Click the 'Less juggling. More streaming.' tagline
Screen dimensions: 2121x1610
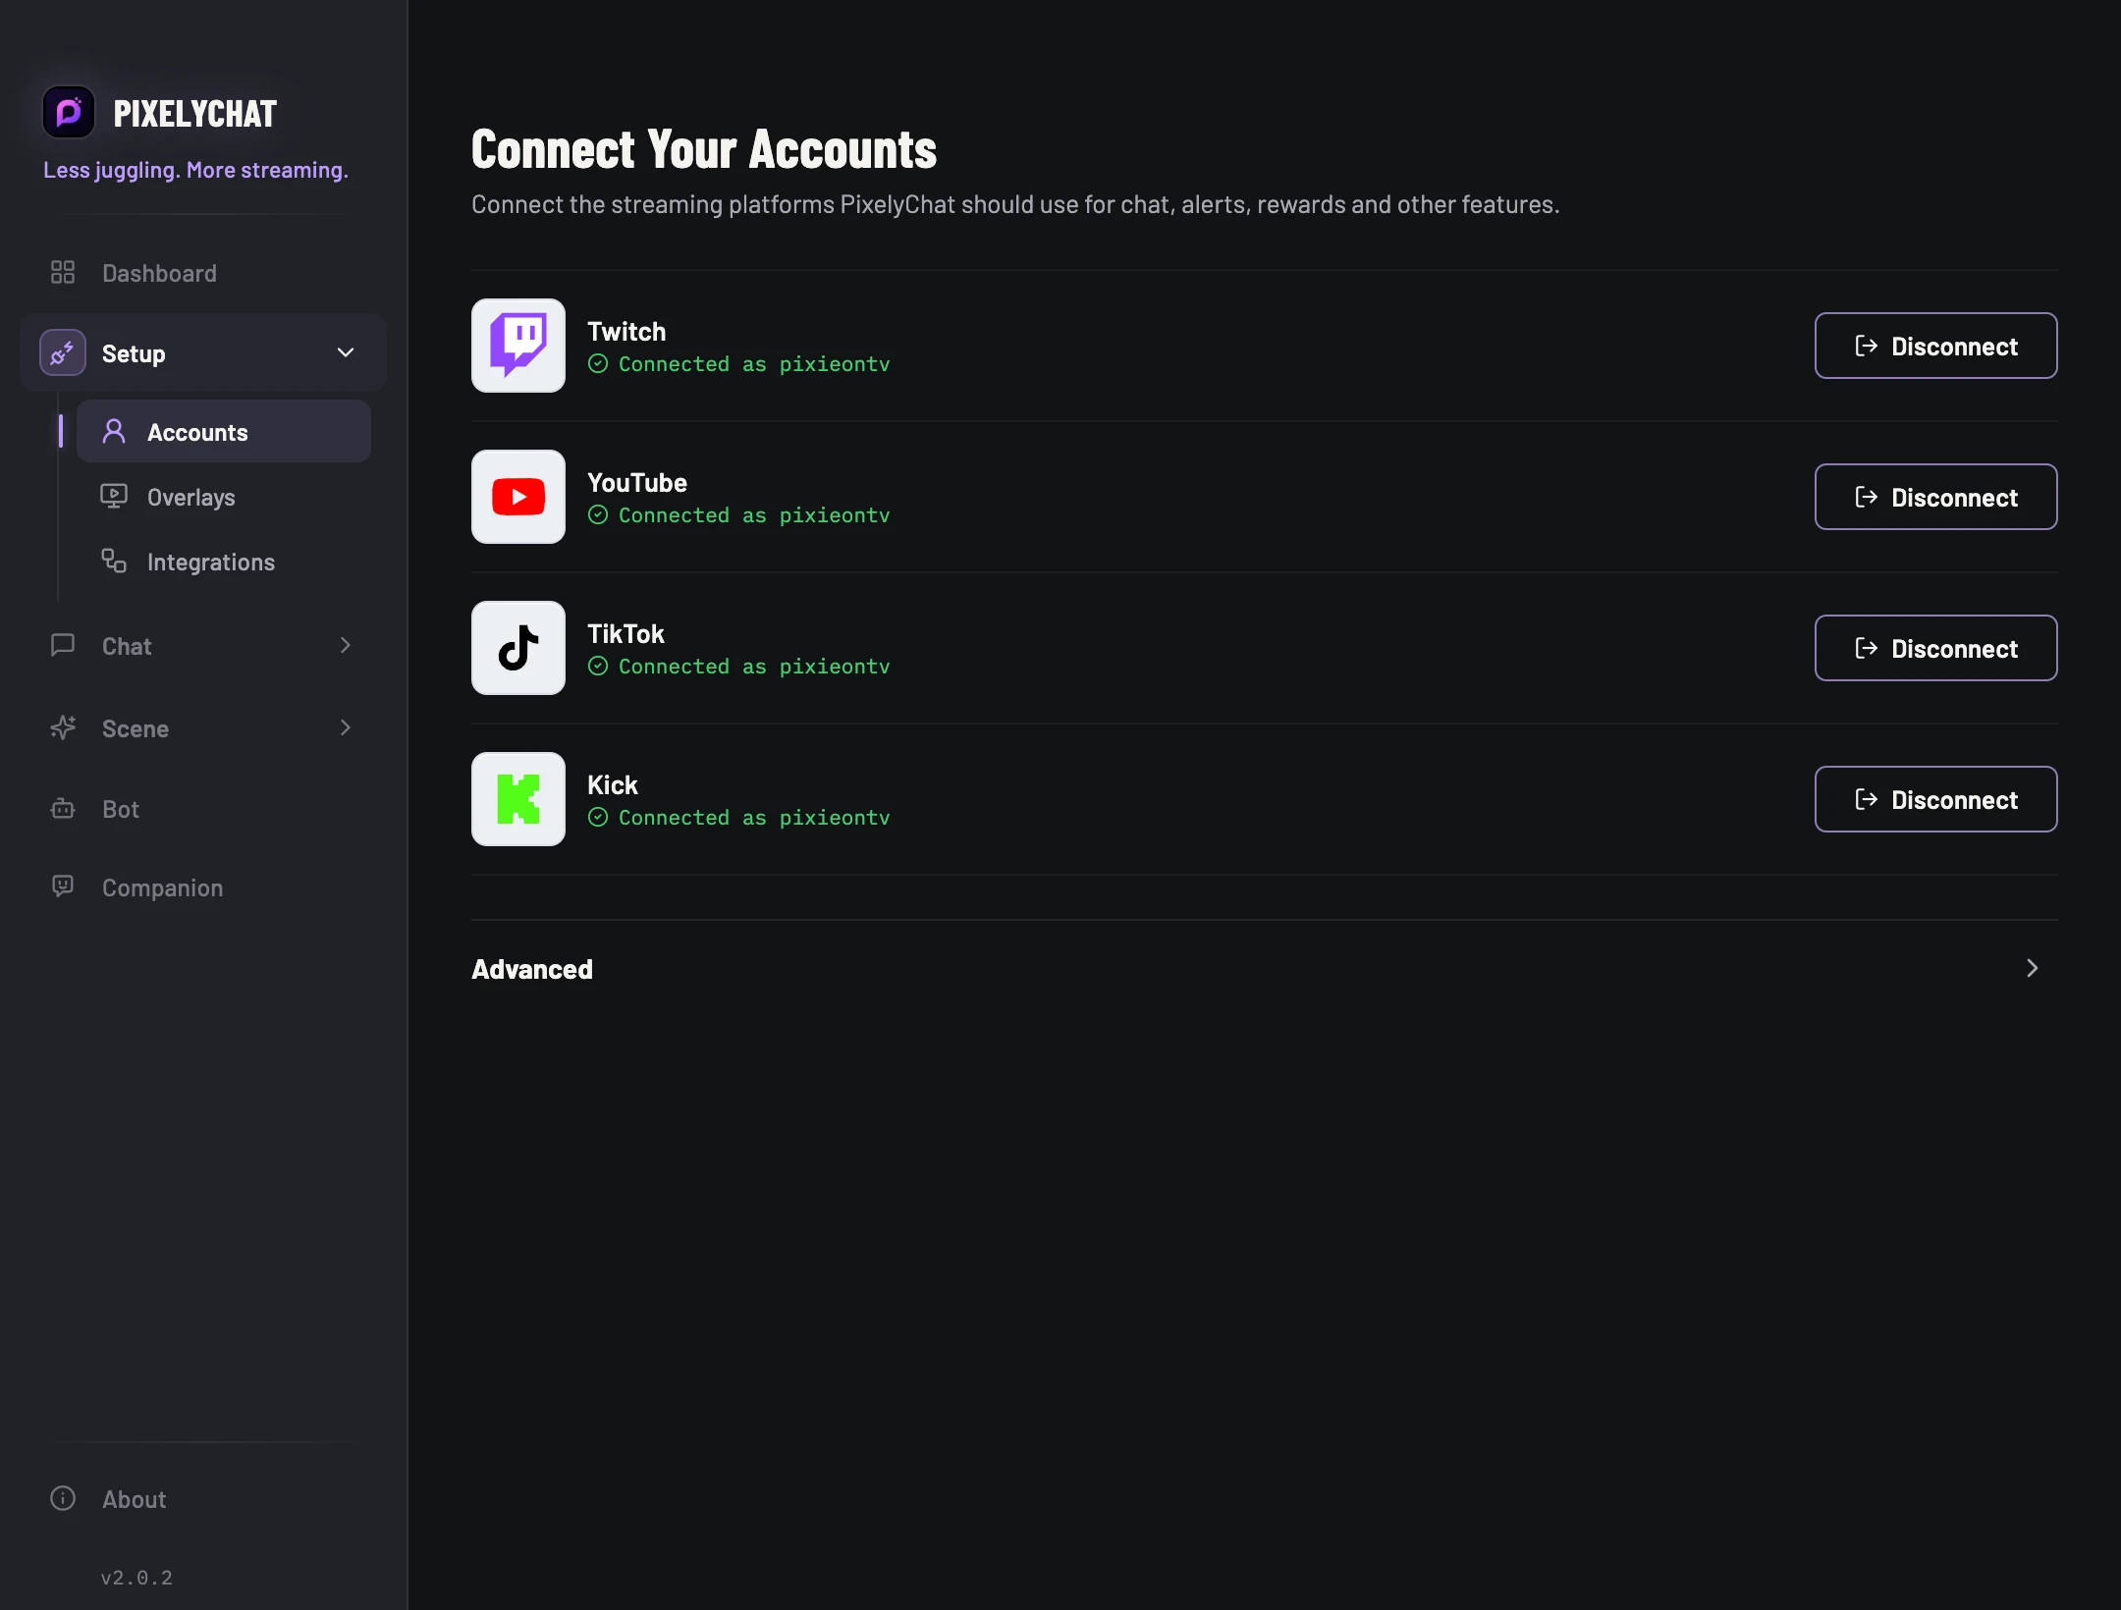pos(195,170)
